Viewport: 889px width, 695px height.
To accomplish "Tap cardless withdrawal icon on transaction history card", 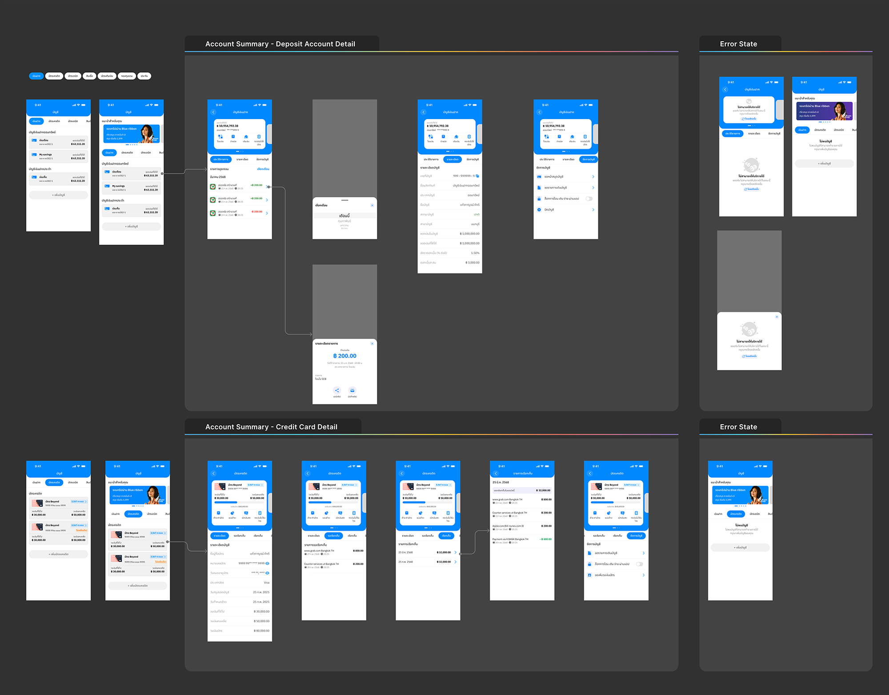I will pyautogui.click(x=259, y=137).
